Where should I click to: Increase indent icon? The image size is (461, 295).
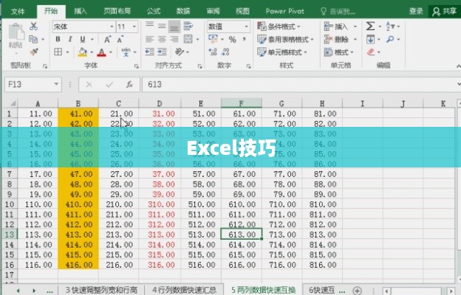(162, 52)
